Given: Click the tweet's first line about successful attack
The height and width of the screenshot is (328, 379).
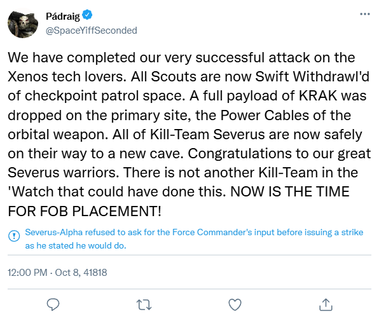Looking at the screenshot, I should (181, 57).
